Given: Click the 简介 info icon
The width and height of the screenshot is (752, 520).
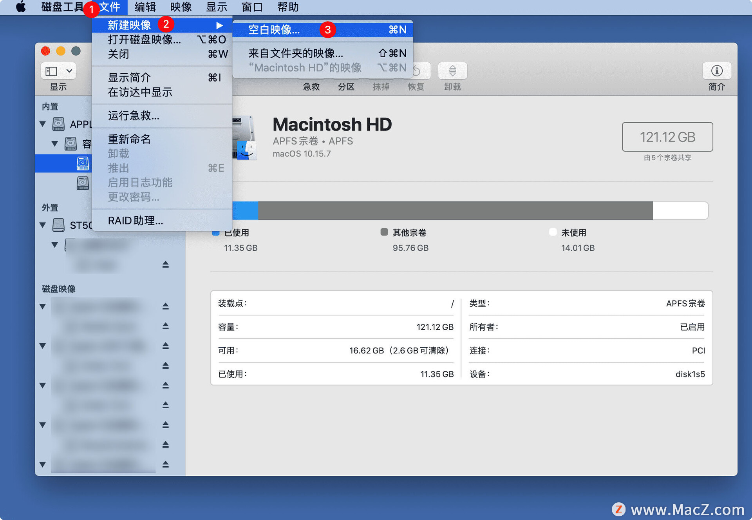Looking at the screenshot, I should pyautogui.click(x=717, y=71).
